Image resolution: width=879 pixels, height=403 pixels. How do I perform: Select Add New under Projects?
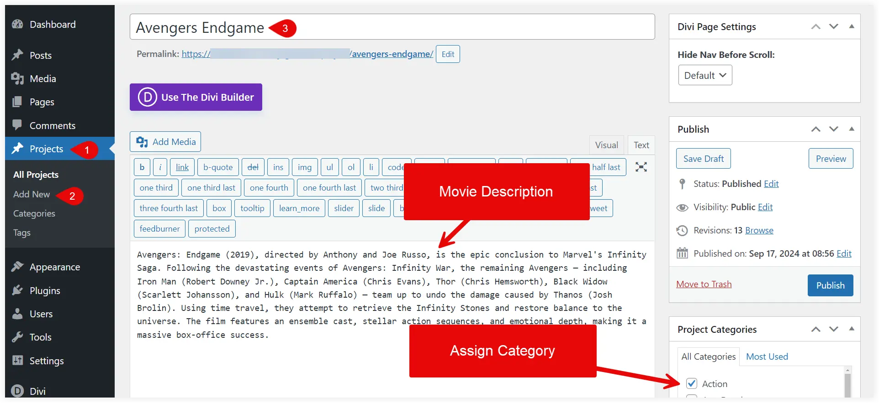32,194
